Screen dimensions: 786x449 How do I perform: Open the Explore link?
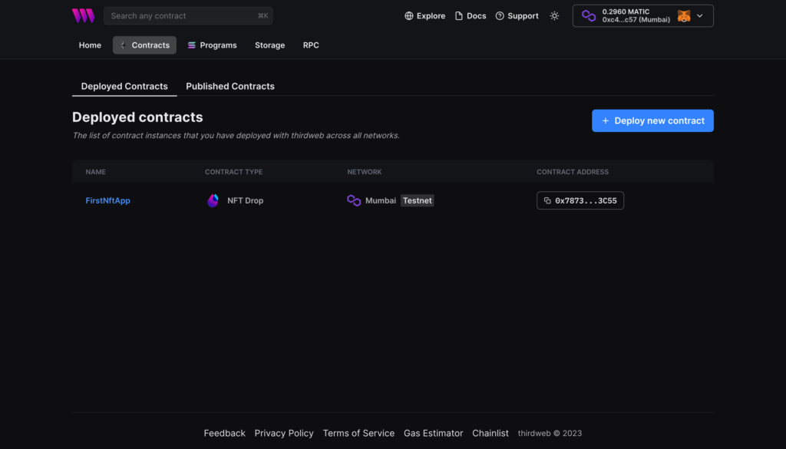click(x=425, y=16)
